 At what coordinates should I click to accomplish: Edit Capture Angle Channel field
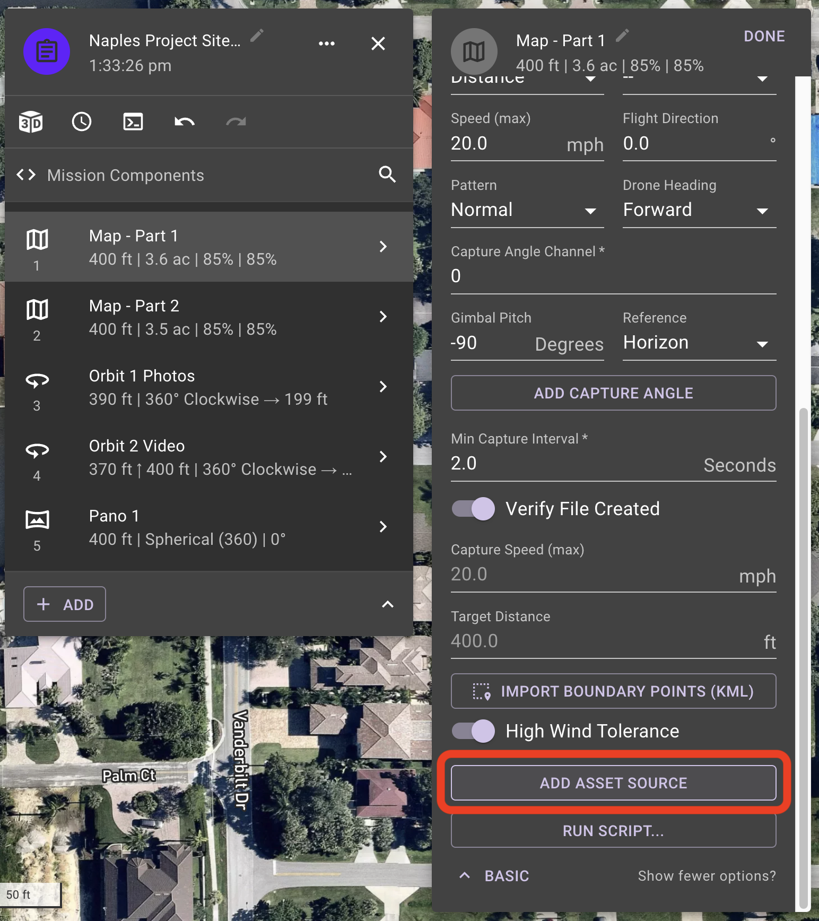pyautogui.click(x=614, y=276)
